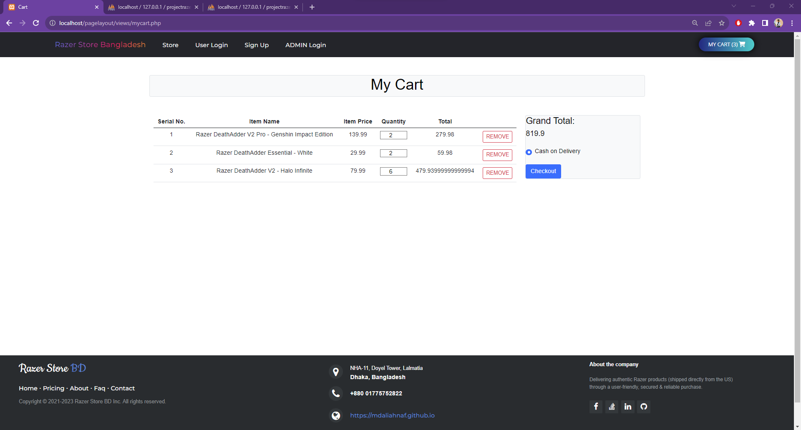Image resolution: width=801 pixels, height=430 pixels.
Task: Click the browser address bar URL
Action: 110,23
